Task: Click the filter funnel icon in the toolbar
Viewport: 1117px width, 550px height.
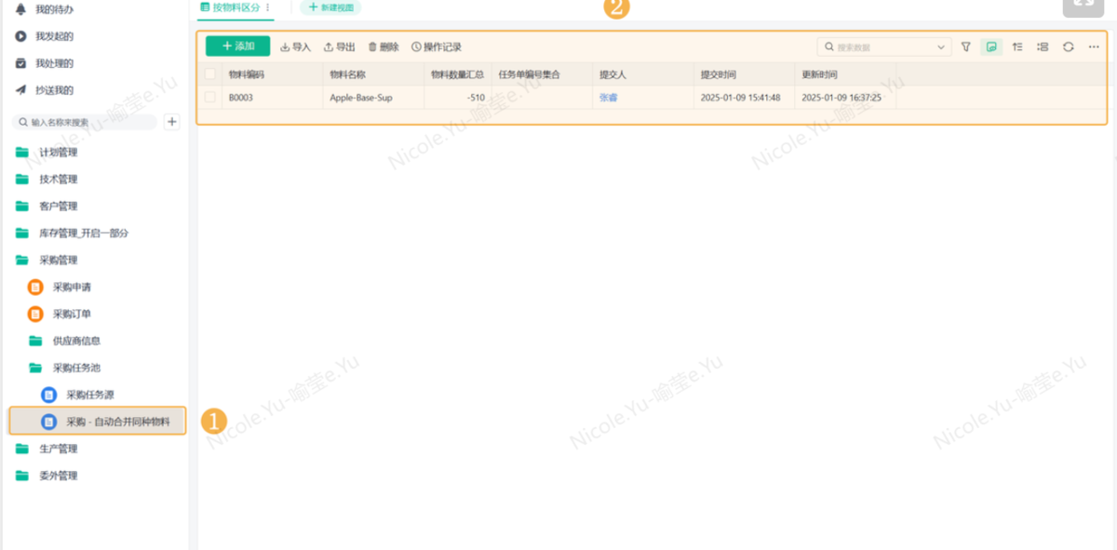Action: (x=965, y=47)
